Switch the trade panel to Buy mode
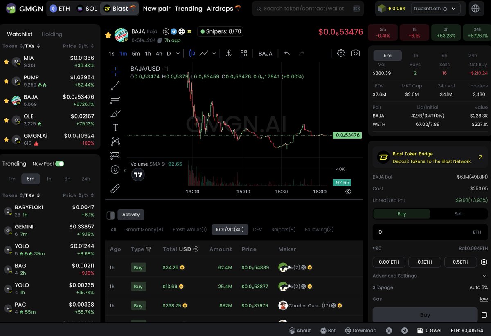This screenshot has height=336, width=491. [402, 214]
